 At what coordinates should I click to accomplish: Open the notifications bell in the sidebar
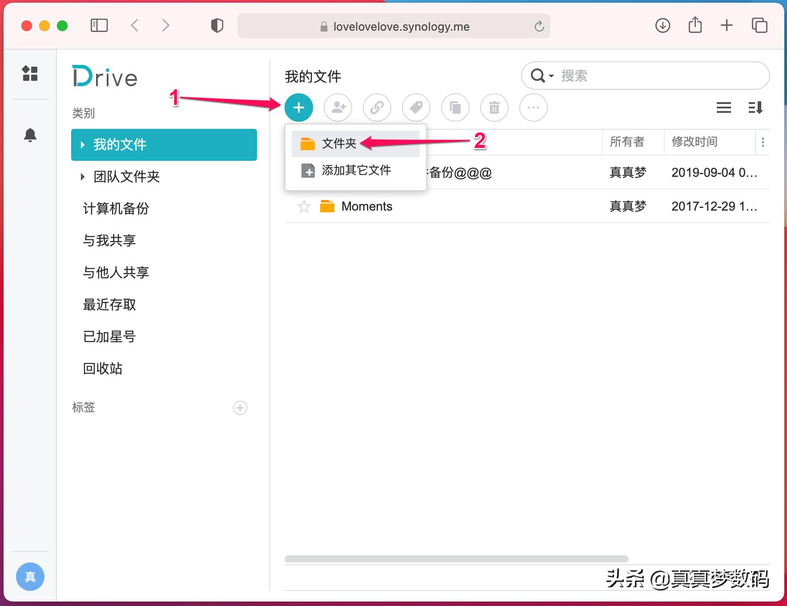pos(30,136)
